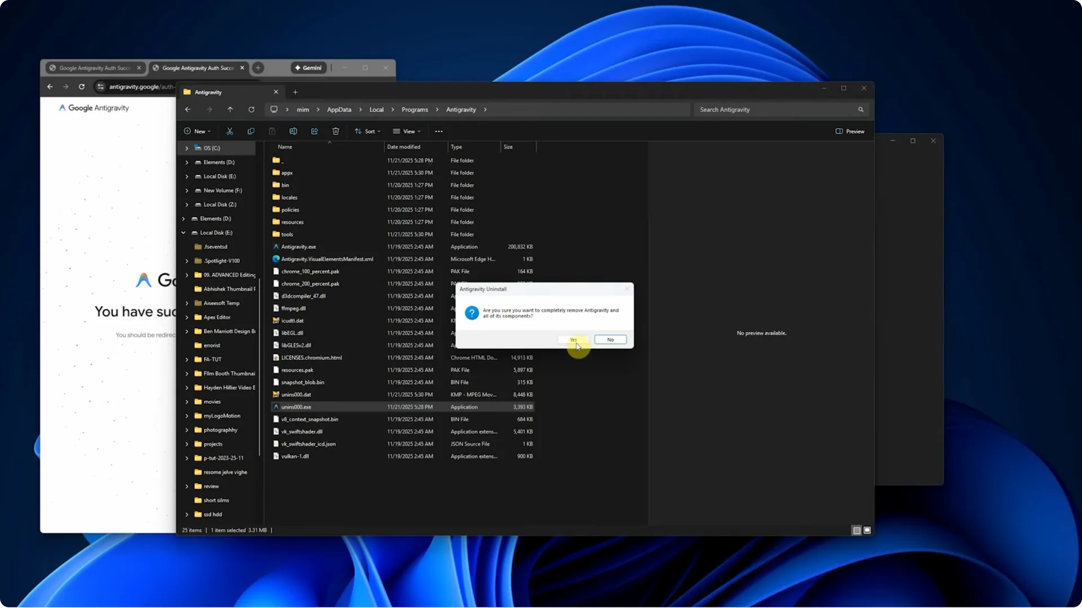Image resolution: width=1082 pixels, height=608 pixels.
Task: Toggle the Preview pane button
Action: point(850,131)
